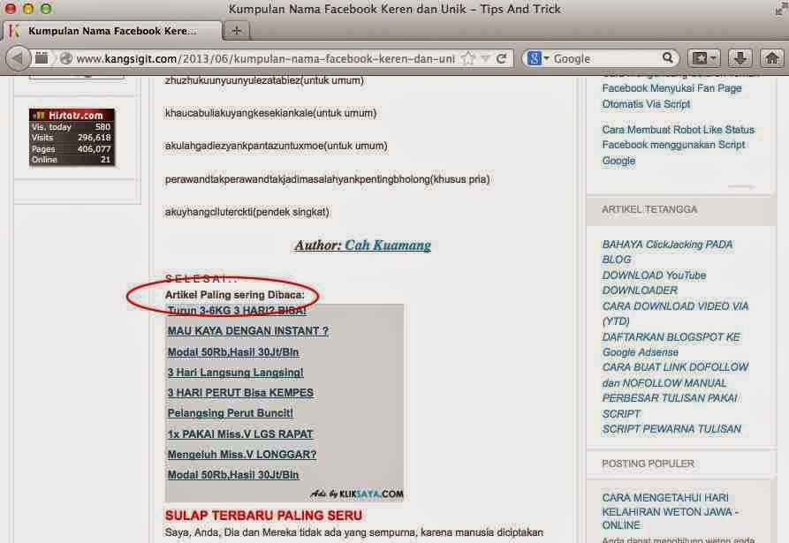Open Cara Membuat Robot Like Status link
The image size is (789, 543).
pos(679,145)
